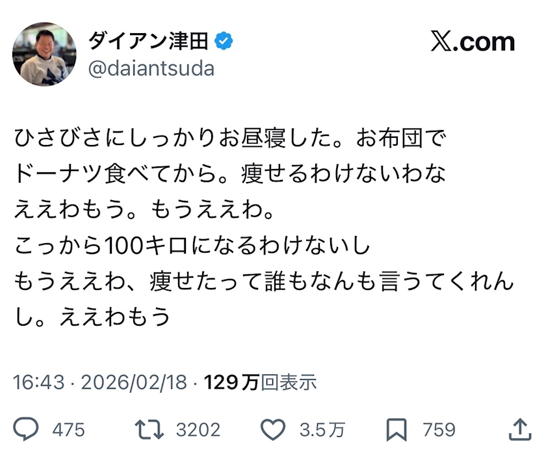Click the blue verified checkmark badge

[224, 42]
